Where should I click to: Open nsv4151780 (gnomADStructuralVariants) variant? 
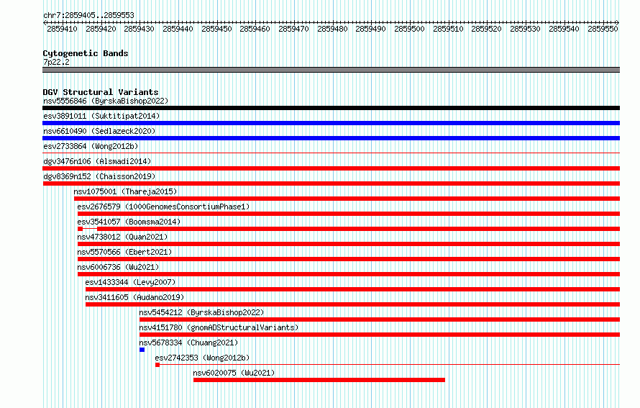coord(219,327)
